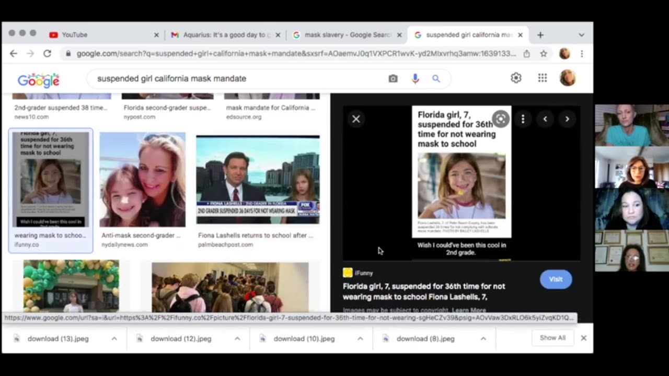This screenshot has width=669, height=376.
Task: Open balloon arch image result
Action: pyautogui.click(x=71, y=286)
